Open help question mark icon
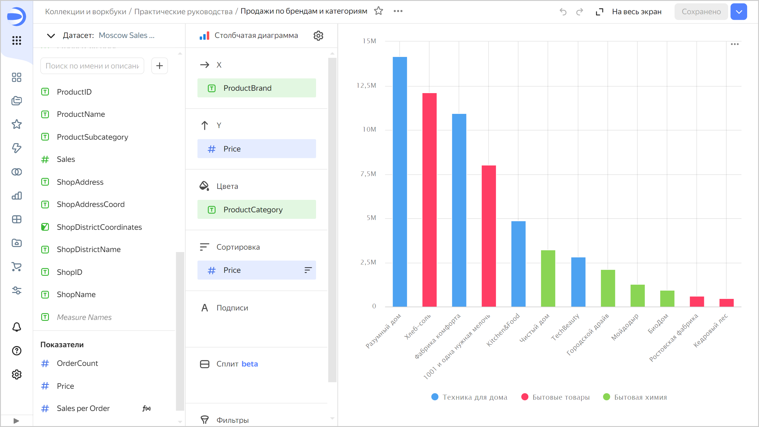This screenshot has width=759, height=427. click(17, 350)
